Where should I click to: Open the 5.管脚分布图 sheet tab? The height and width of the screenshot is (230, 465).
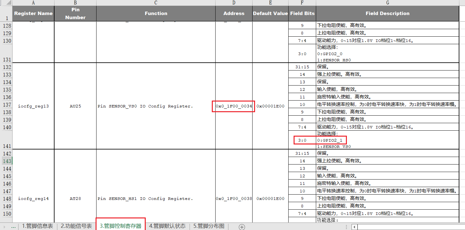point(209,226)
